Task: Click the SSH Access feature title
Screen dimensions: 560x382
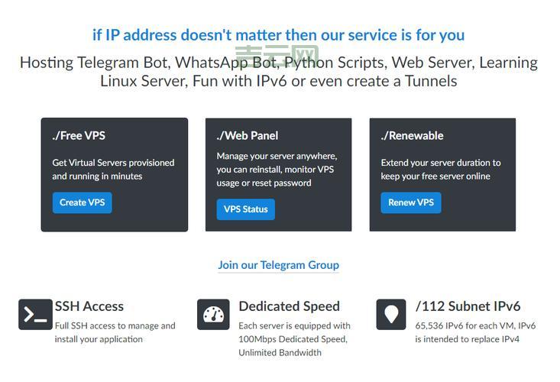Action: pyautogui.click(x=89, y=306)
